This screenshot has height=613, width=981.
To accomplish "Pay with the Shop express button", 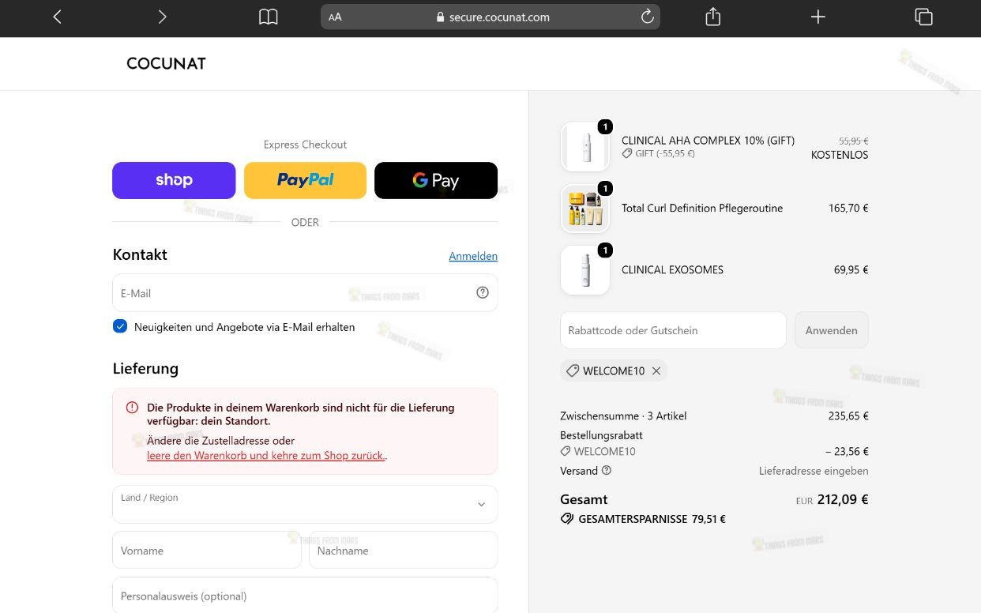I will tap(174, 180).
